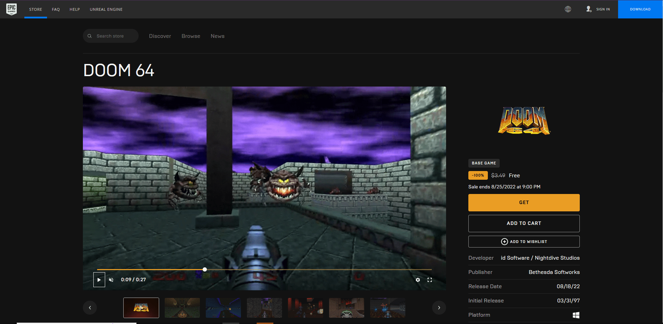Click the video progress scrubber handle
The height and width of the screenshot is (324, 663).
pos(205,269)
